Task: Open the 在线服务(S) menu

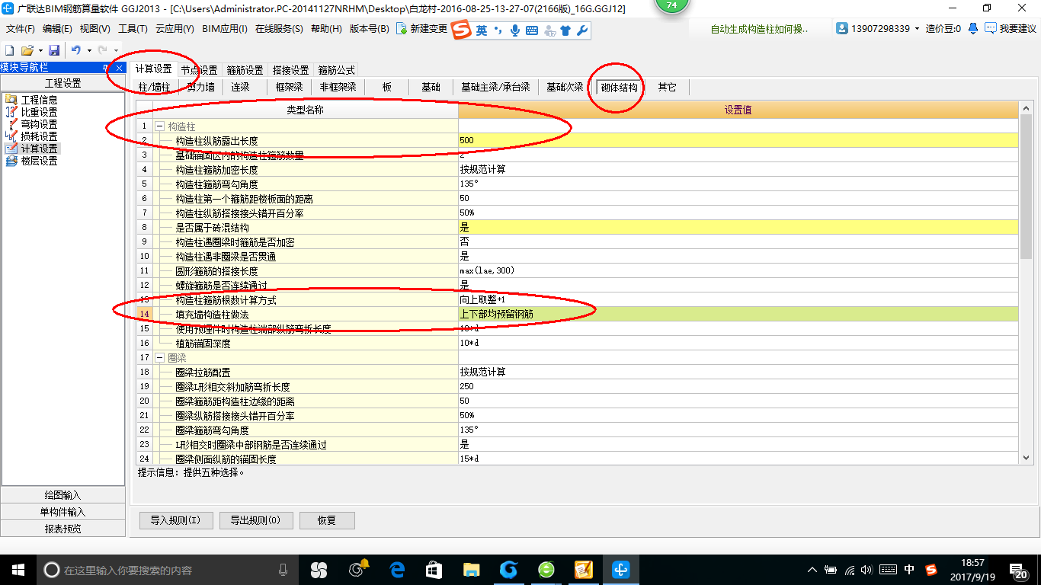Action: coord(279,29)
